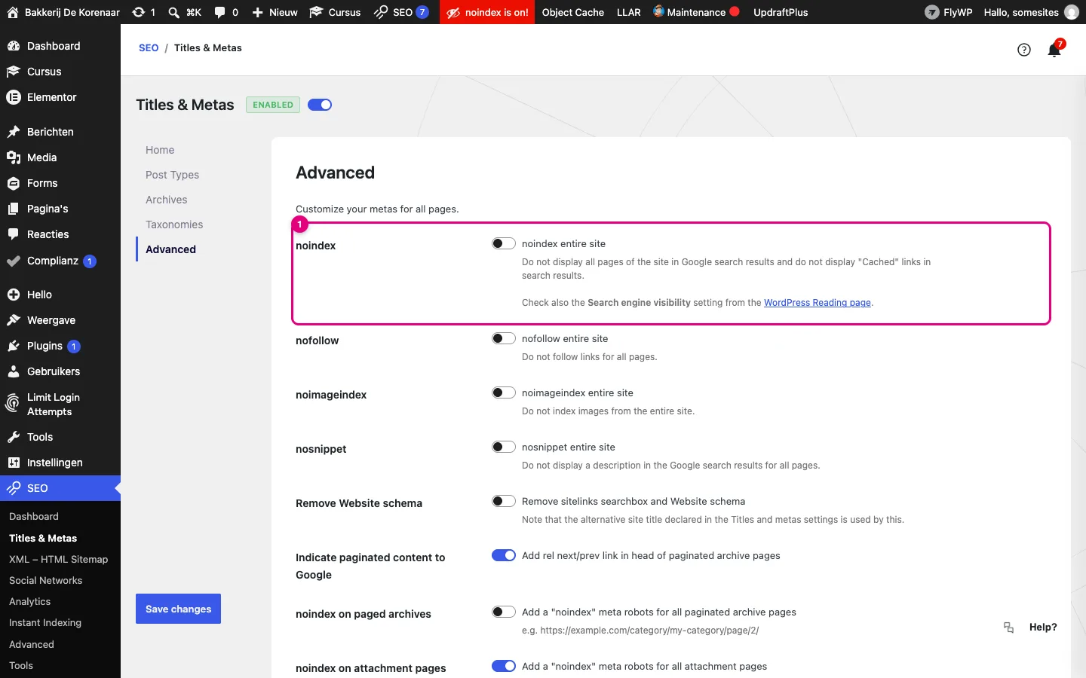The image size is (1086, 678).
Task: Click the comments bubble icon in admin bar
Action: tap(219, 12)
